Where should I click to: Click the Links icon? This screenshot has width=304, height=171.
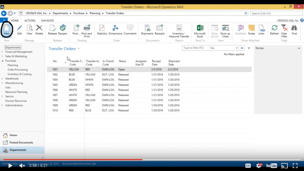click(x=261, y=28)
